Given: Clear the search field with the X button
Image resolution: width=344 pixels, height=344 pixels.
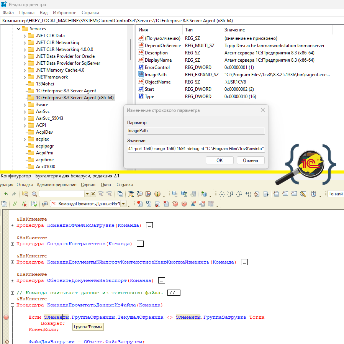Looking at the screenshot, I should pyautogui.click(x=93, y=194).
